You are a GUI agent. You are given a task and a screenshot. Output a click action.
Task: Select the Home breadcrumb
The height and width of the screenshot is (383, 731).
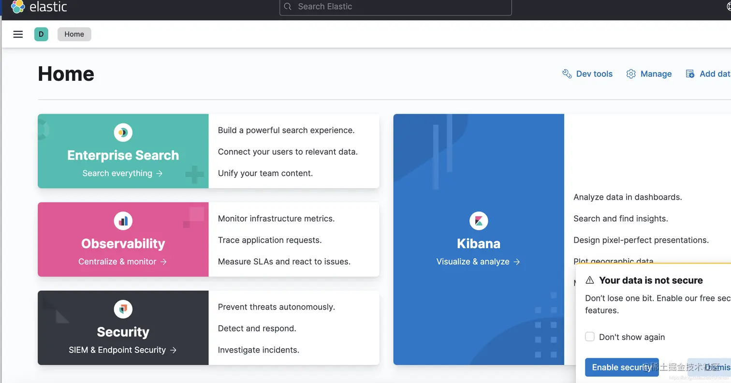click(74, 34)
